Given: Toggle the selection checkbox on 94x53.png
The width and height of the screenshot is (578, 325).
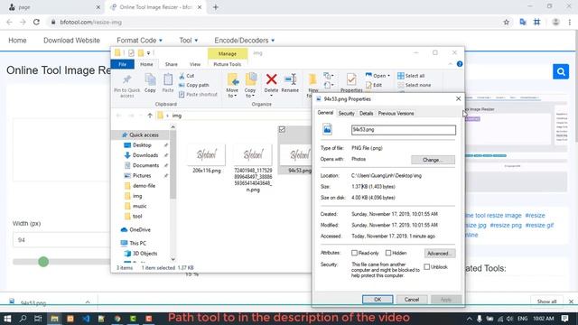Looking at the screenshot, I should click(282, 130).
